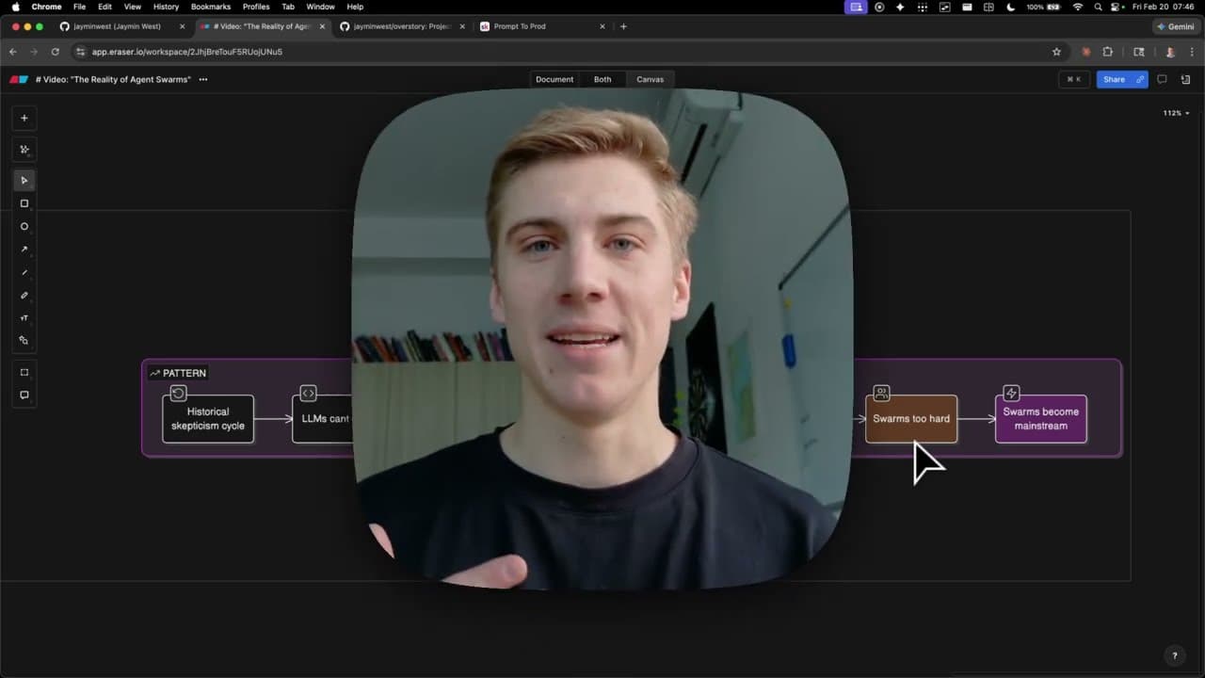Open the comments panel icon beside Share
1205x678 pixels.
click(1162, 80)
